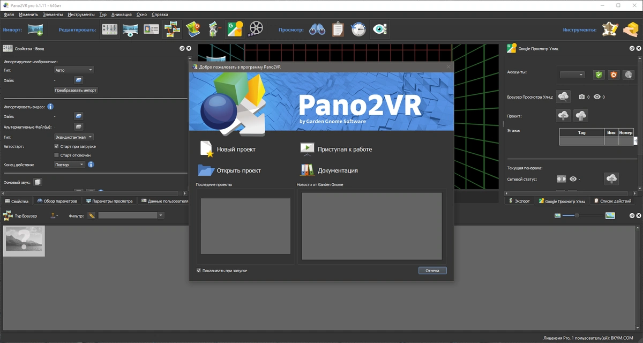
Task: Browse for the import video file
Action: 79,116
